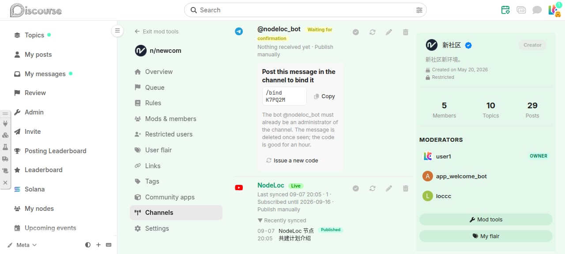Open Community apps section
Viewport: 565px width, 254px height.
click(176, 197)
